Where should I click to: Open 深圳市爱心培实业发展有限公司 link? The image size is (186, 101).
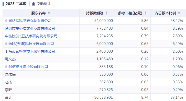point(30,28)
